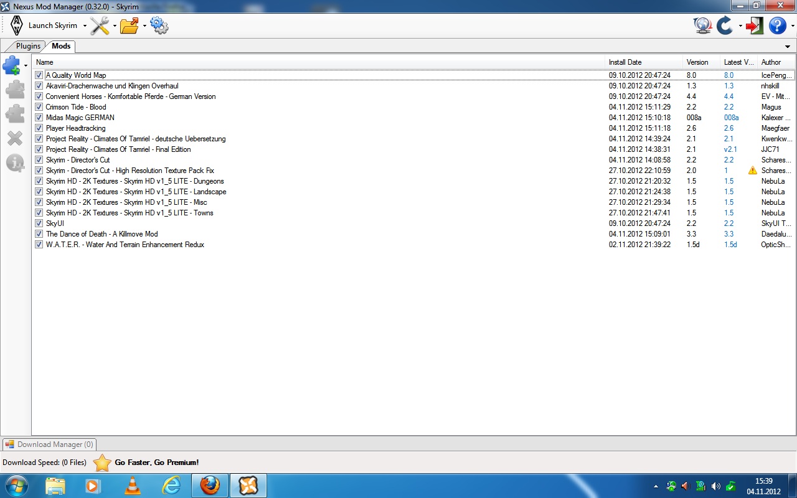797x498 pixels.
Task: Open the dropdown arrow next to help icon
Action: point(792,26)
